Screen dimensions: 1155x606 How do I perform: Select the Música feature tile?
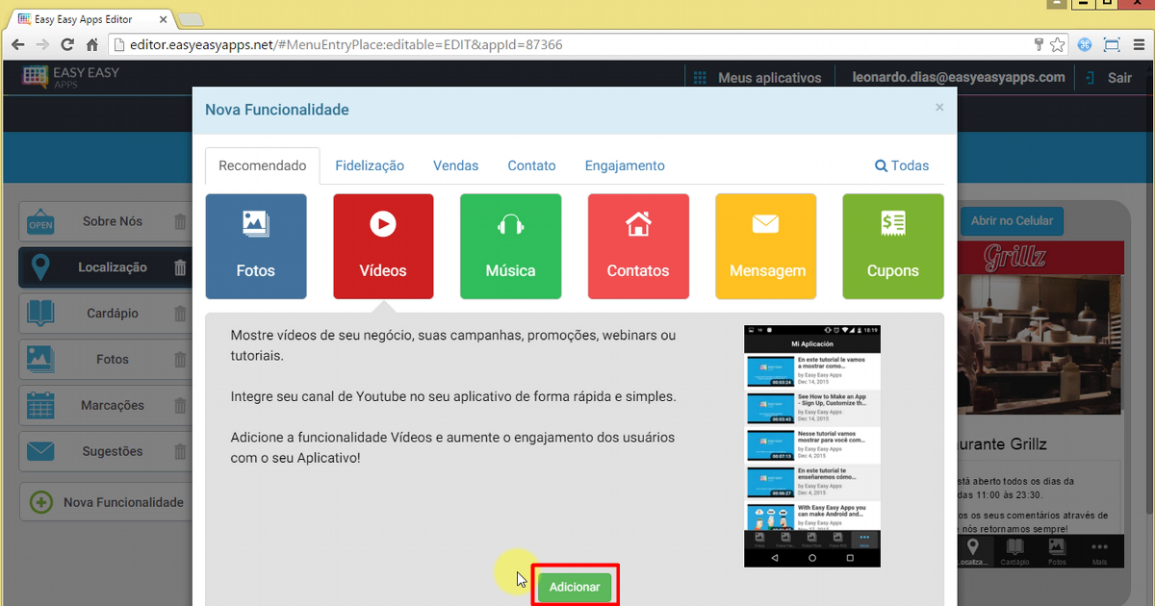click(510, 245)
